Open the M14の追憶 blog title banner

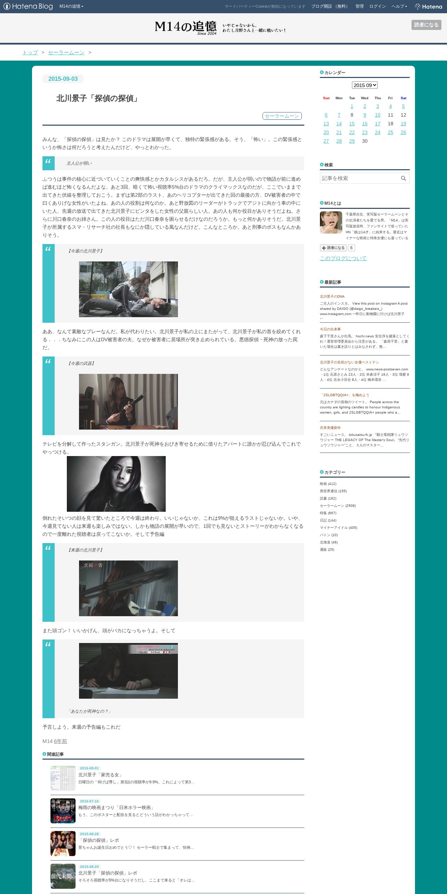tap(220, 28)
